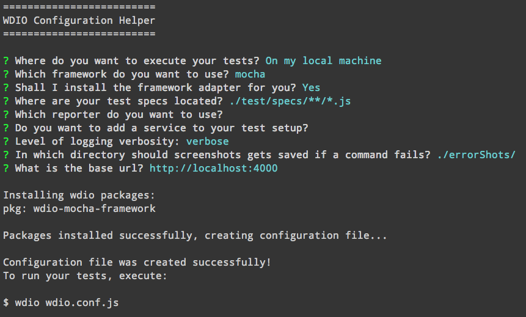Click the "On my local machine" answer
This screenshot has height=317, width=526.
pos(323,61)
